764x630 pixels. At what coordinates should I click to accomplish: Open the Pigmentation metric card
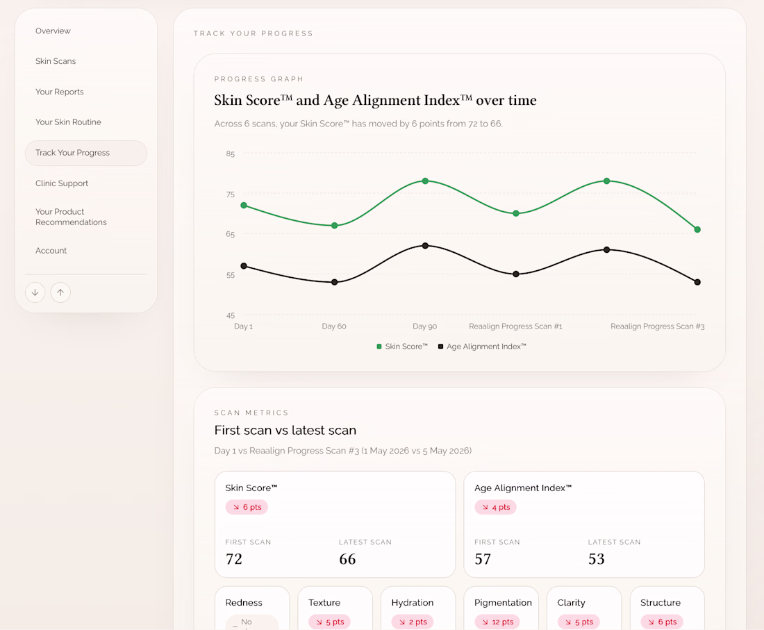501,608
